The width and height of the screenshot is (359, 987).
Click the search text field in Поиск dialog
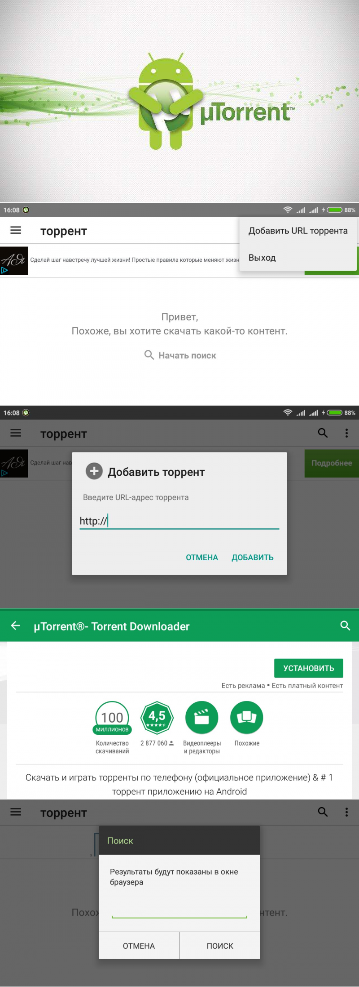click(x=179, y=910)
